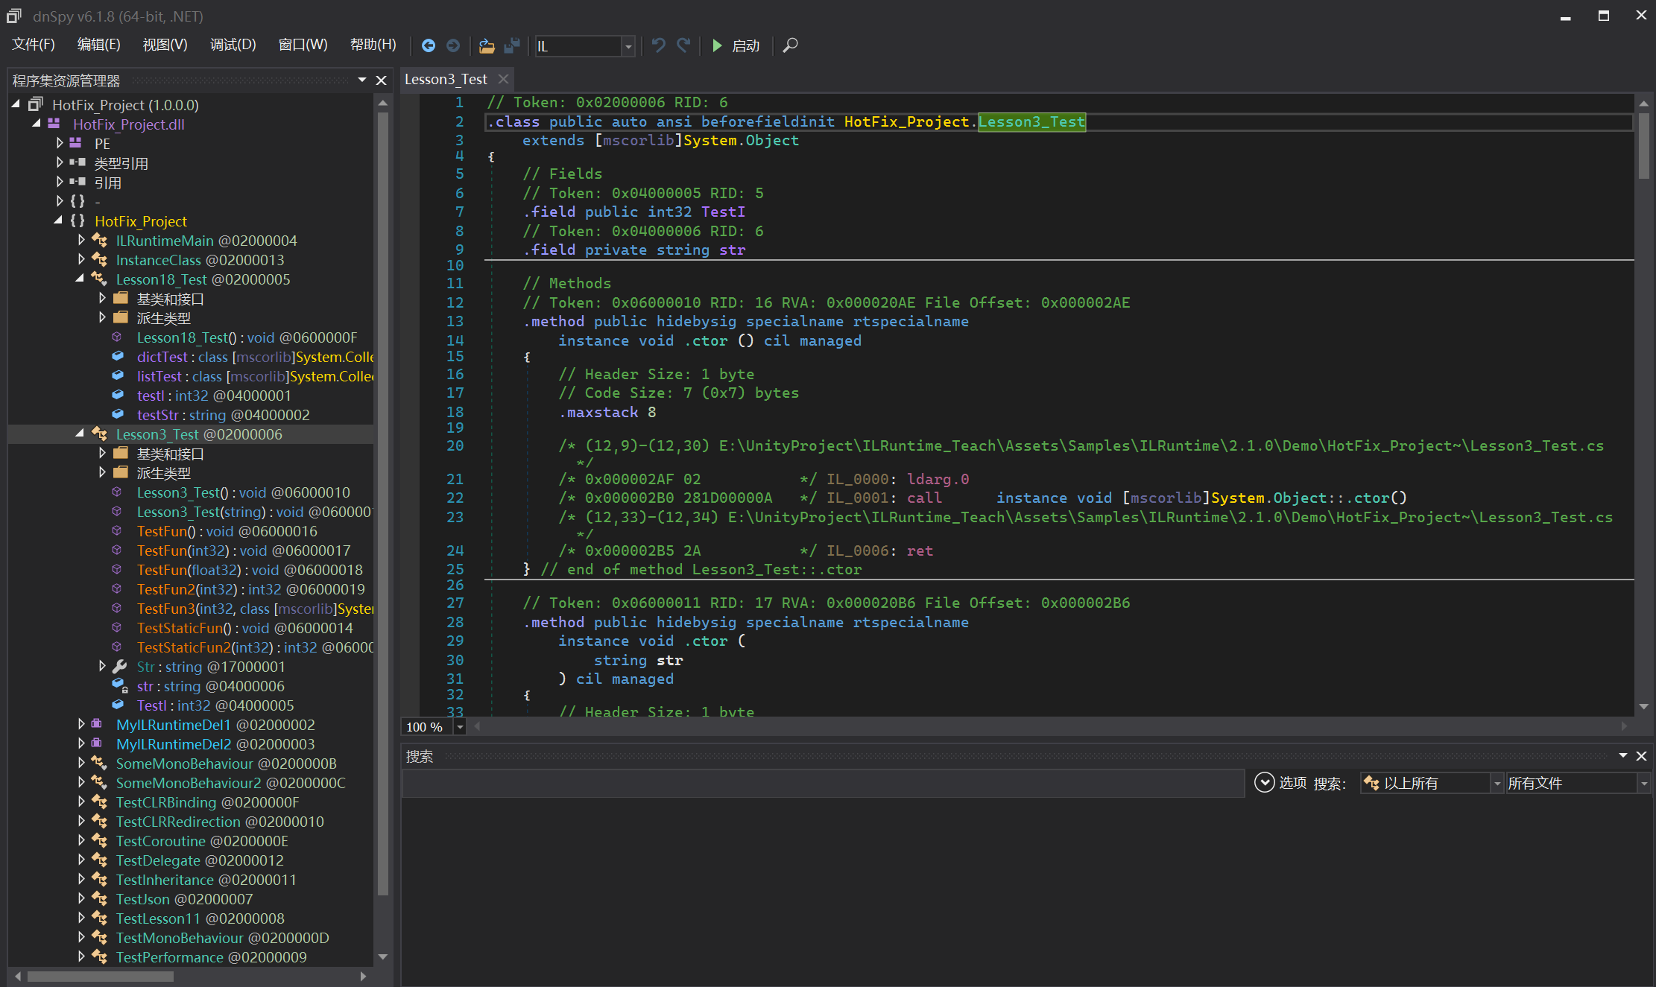
Task: Collapse the Lesson18_Test tree node
Action: click(80, 279)
